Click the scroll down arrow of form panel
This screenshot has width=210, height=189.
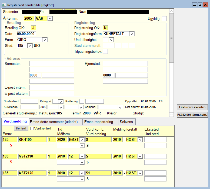(171, 114)
